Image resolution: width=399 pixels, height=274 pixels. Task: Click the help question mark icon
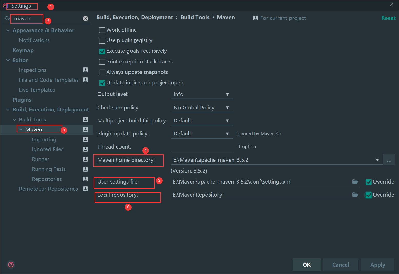pyautogui.click(x=11, y=265)
